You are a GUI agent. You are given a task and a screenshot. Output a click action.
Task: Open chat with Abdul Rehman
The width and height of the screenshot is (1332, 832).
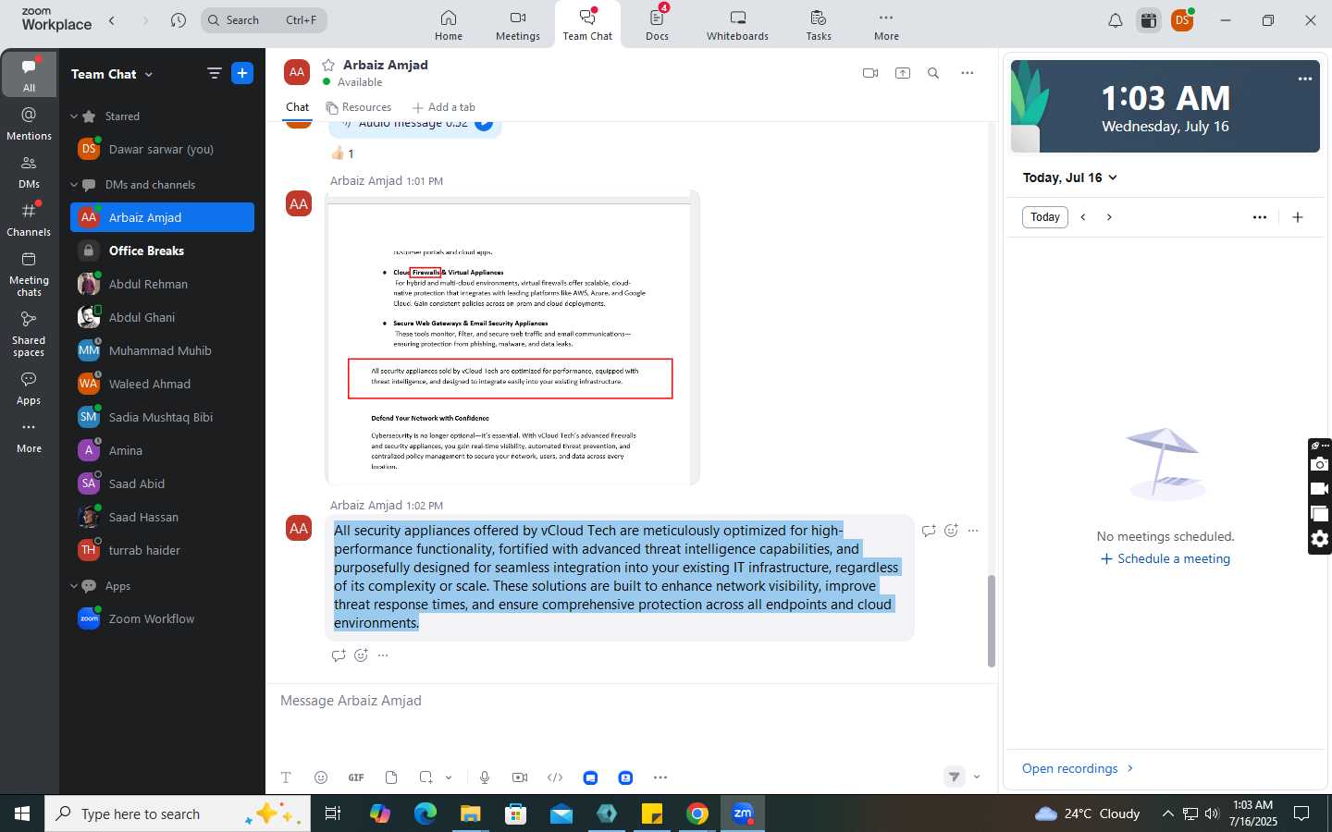click(x=162, y=284)
